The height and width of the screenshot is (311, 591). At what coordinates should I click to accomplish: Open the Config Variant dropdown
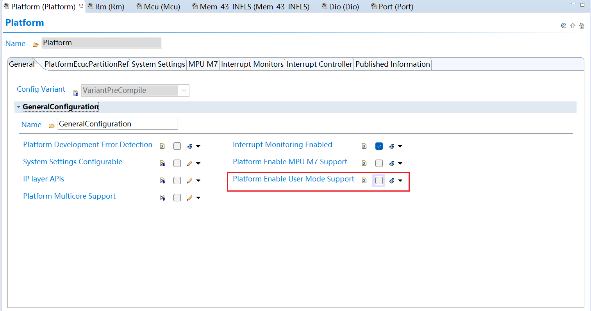pos(184,90)
